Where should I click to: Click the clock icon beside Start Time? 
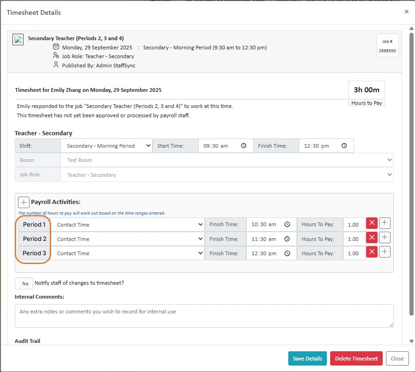coord(243,145)
